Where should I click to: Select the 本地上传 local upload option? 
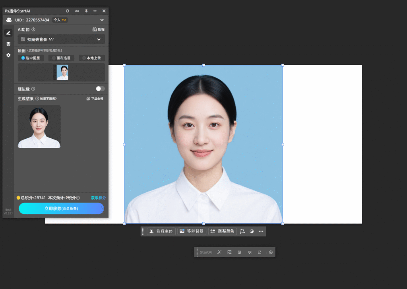(x=91, y=58)
